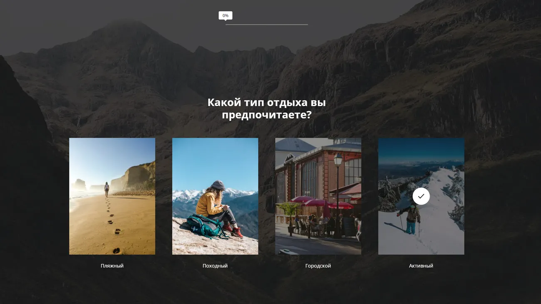Viewport: 541px width, 304px height.
Task: Click the hiker's yellow jacket
Action: click(208, 204)
